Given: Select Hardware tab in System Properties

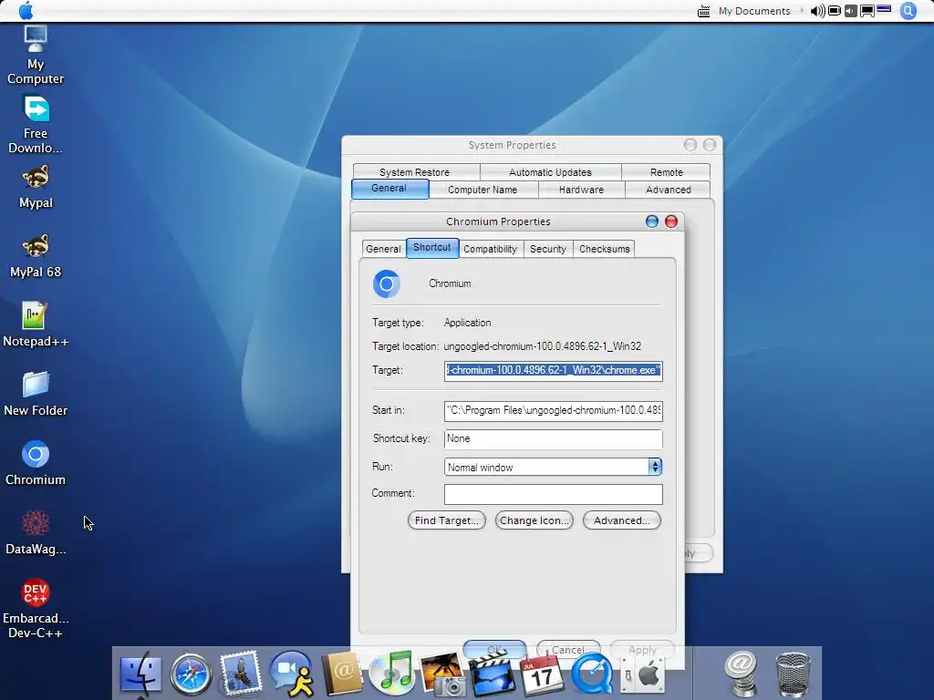Looking at the screenshot, I should click(x=581, y=190).
